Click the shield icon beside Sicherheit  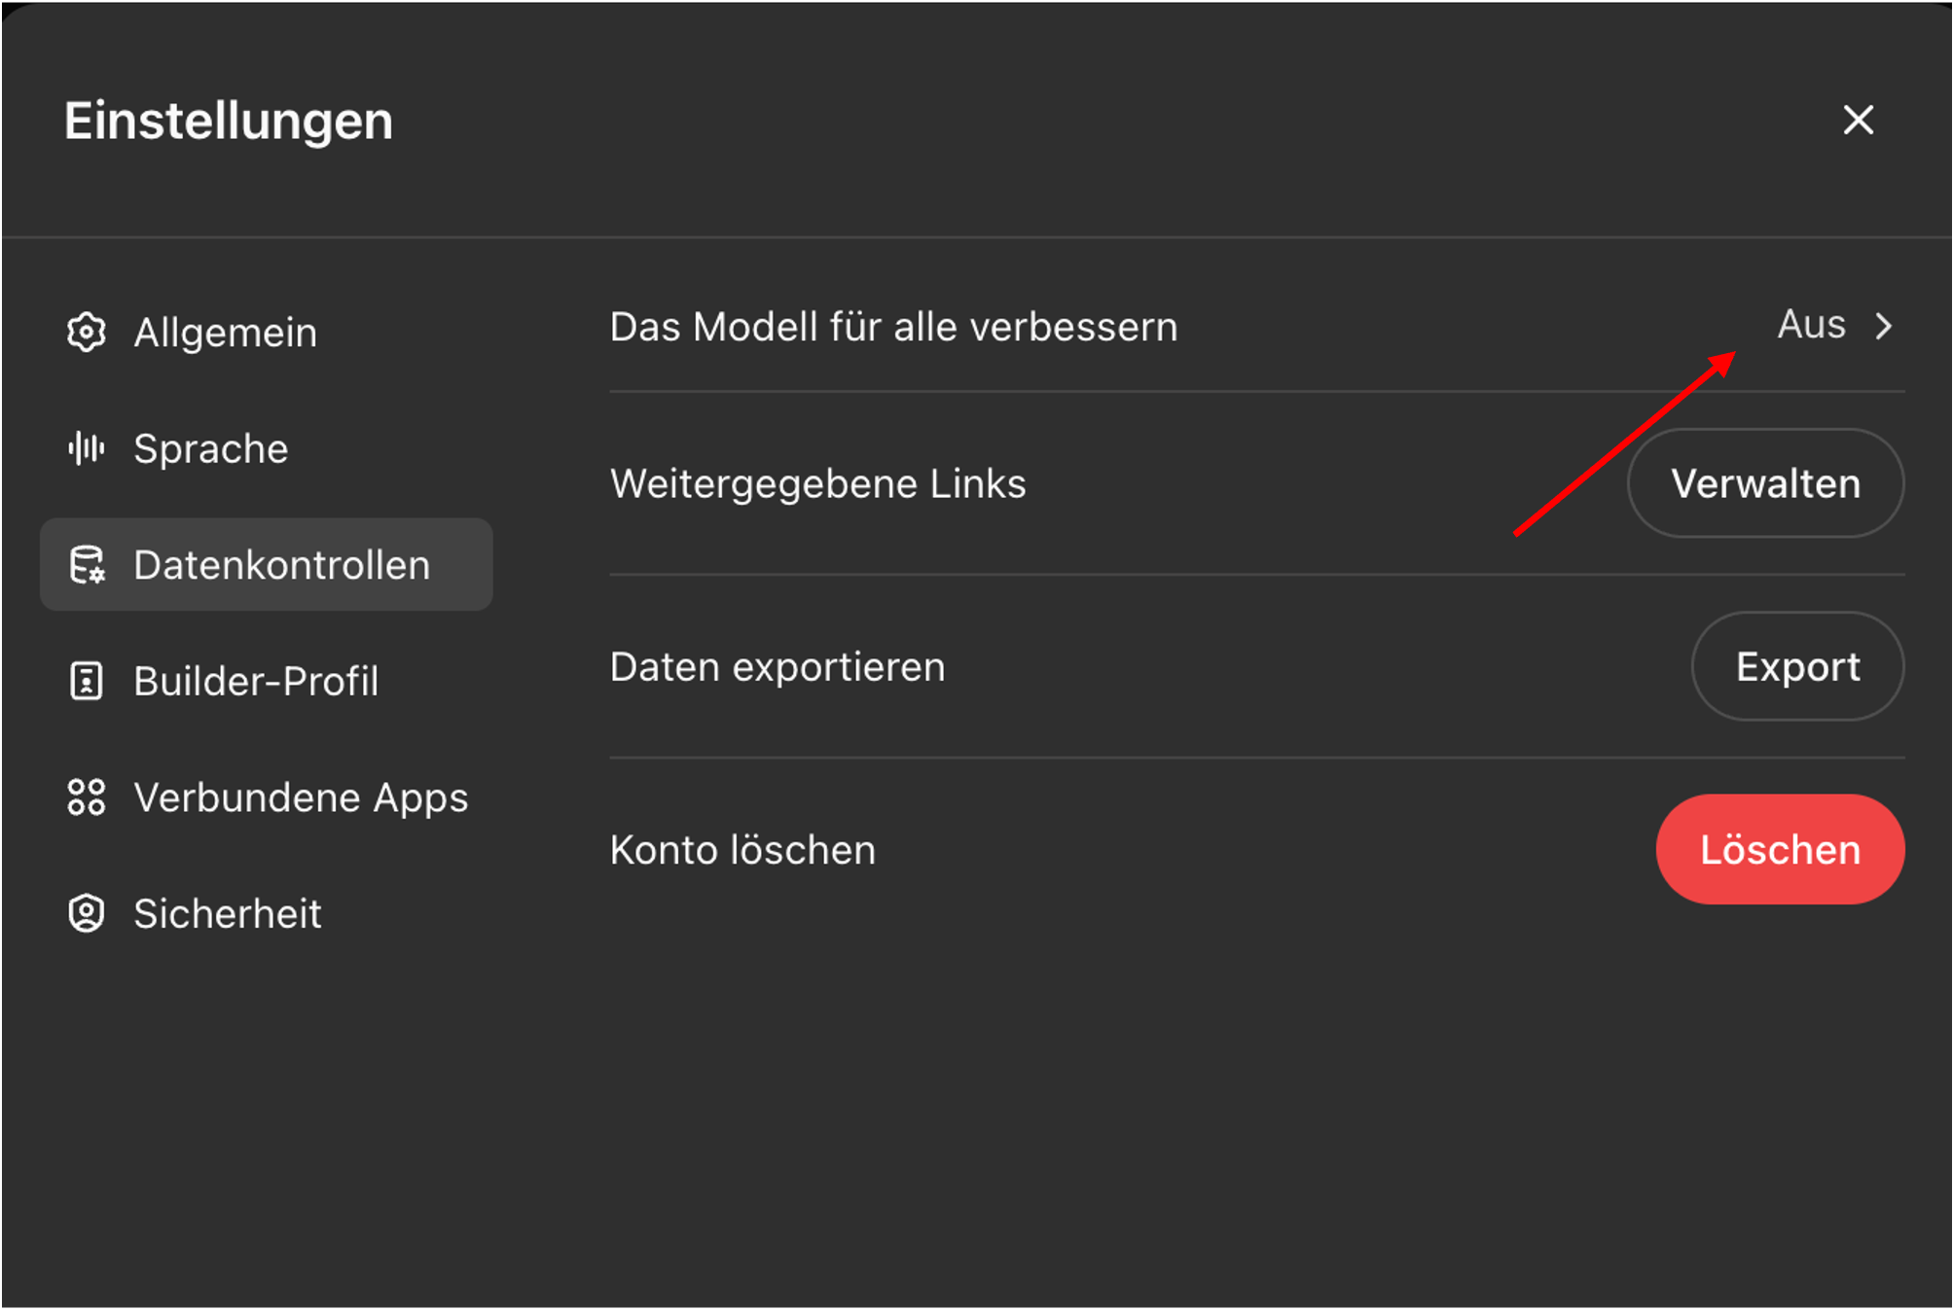point(87,913)
